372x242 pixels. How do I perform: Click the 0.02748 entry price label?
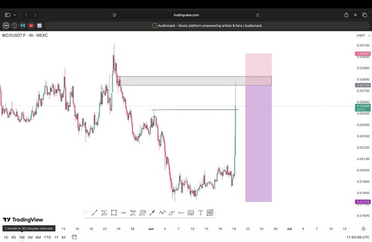(363, 85)
